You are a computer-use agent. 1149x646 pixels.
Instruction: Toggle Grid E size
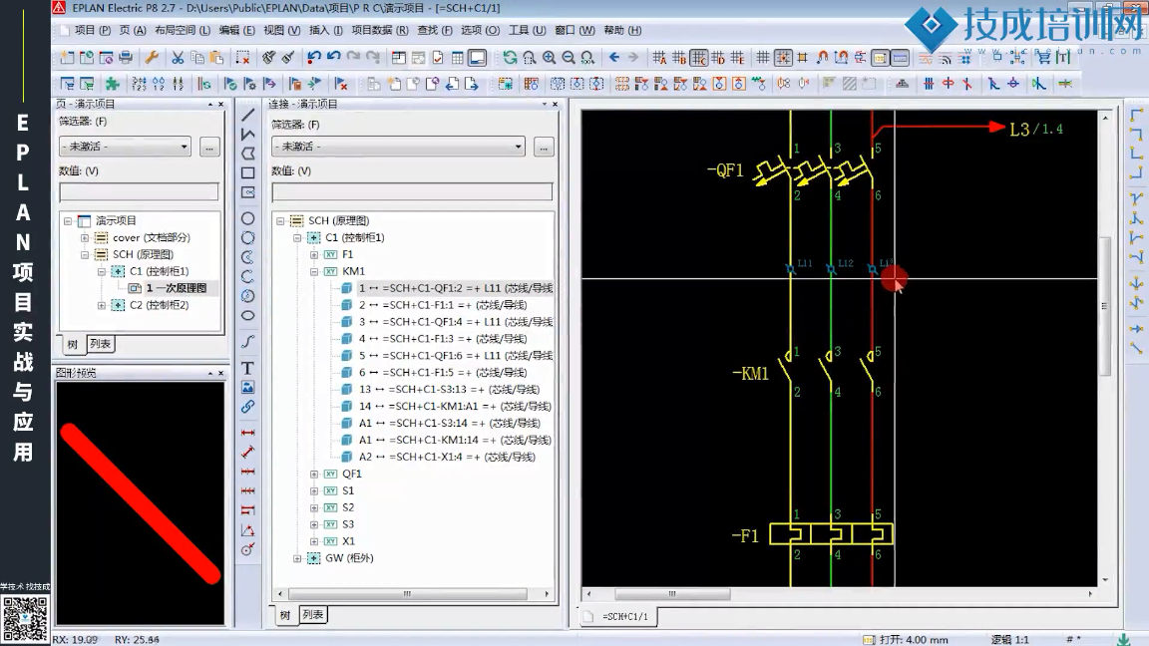click(737, 57)
